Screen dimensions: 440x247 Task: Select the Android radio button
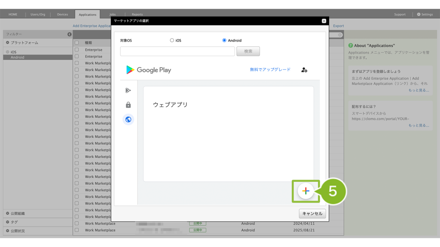pos(224,40)
